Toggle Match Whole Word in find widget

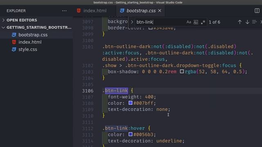click(196, 22)
